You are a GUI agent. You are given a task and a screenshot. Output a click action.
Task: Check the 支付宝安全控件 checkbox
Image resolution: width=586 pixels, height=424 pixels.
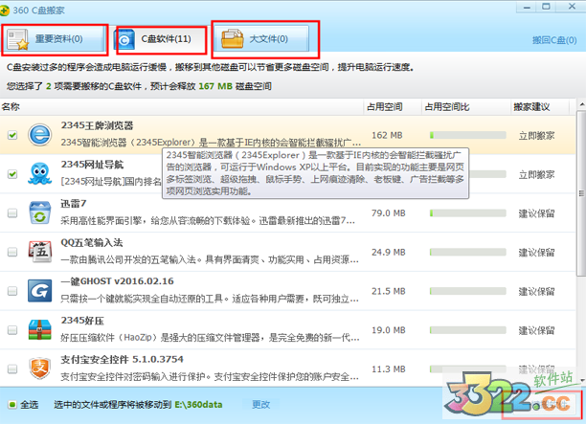coord(12,369)
